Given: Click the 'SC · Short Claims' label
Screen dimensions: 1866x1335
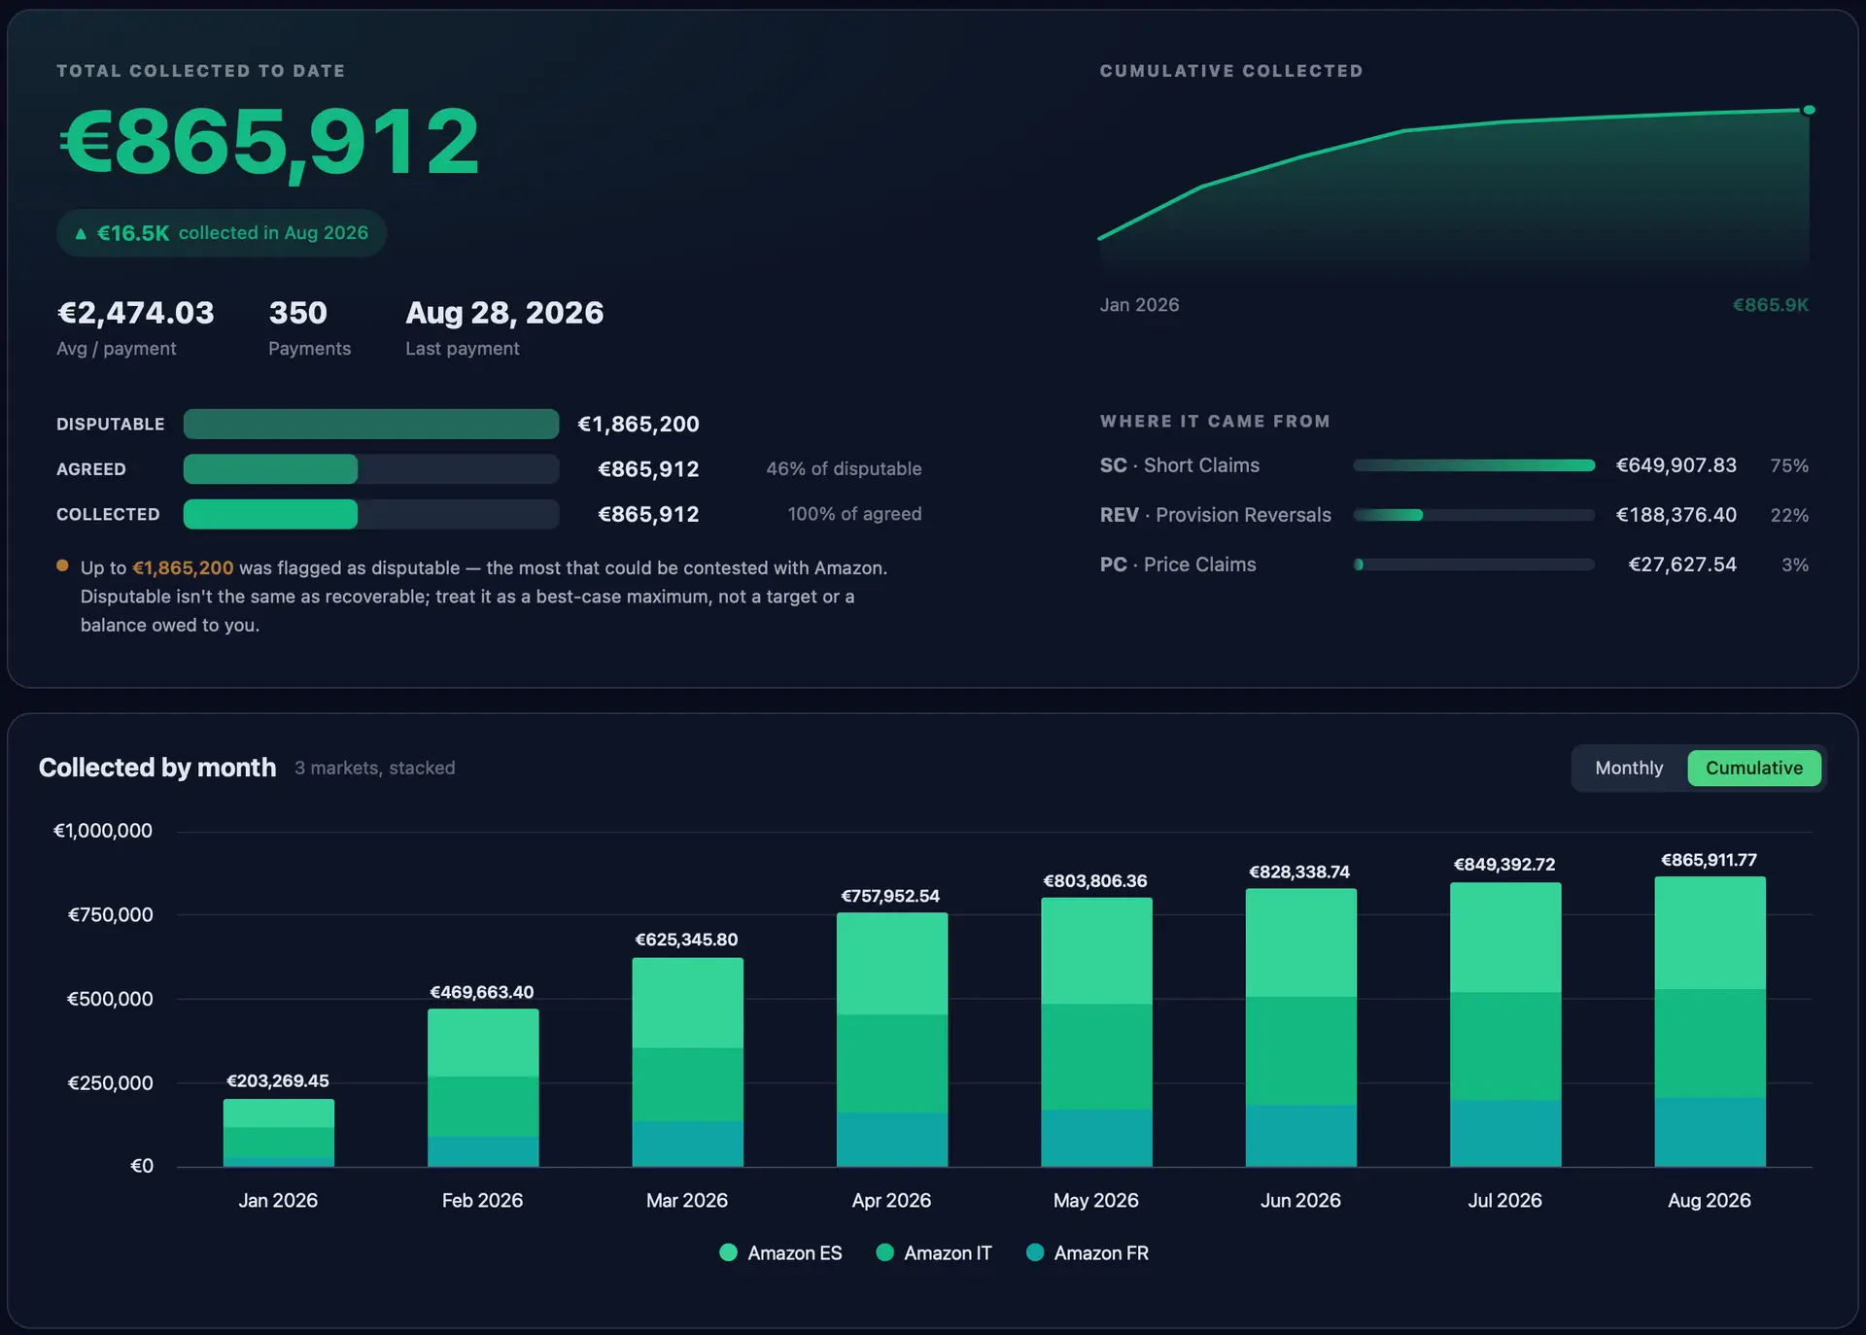Looking at the screenshot, I should (x=1180, y=465).
